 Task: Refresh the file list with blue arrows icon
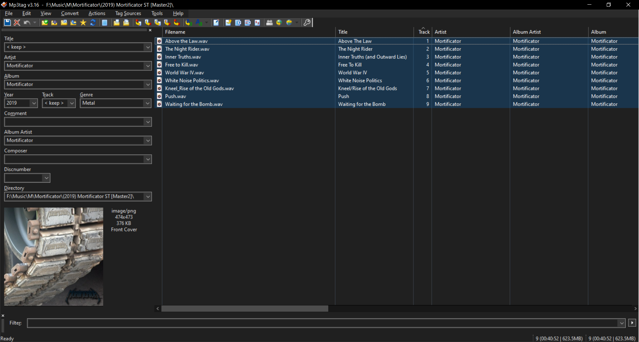click(93, 23)
